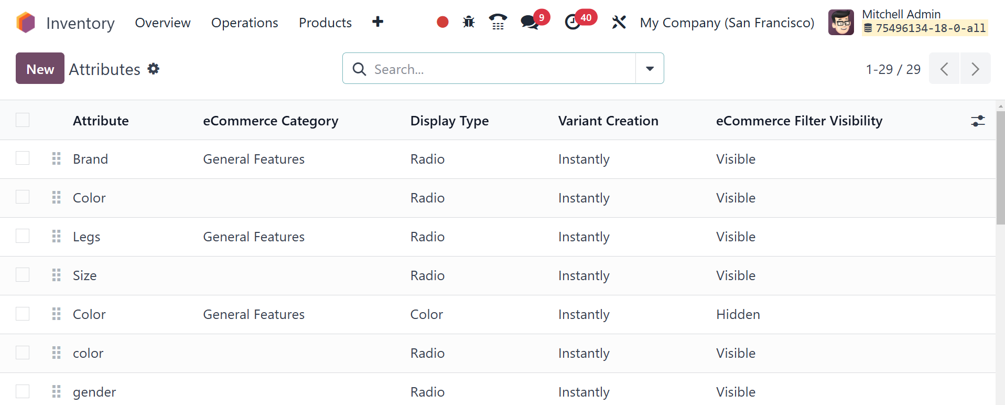Click Visible cell in Brand row

pos(736,159)
